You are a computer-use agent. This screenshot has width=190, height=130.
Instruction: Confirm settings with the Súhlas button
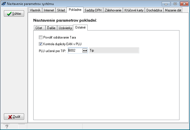(14, 13)
